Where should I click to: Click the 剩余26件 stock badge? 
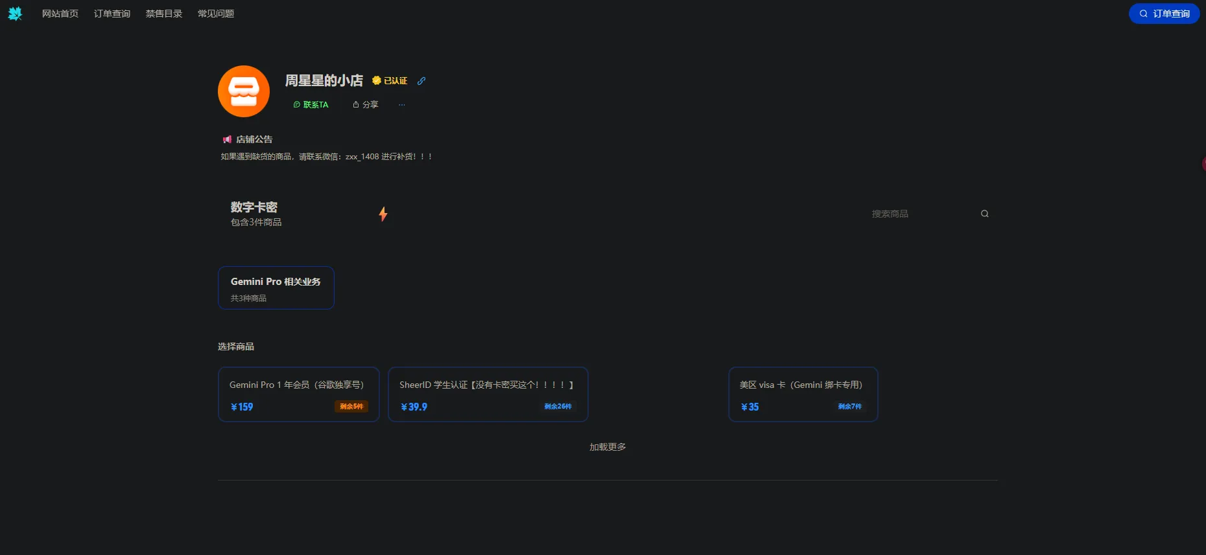[558, 407]
